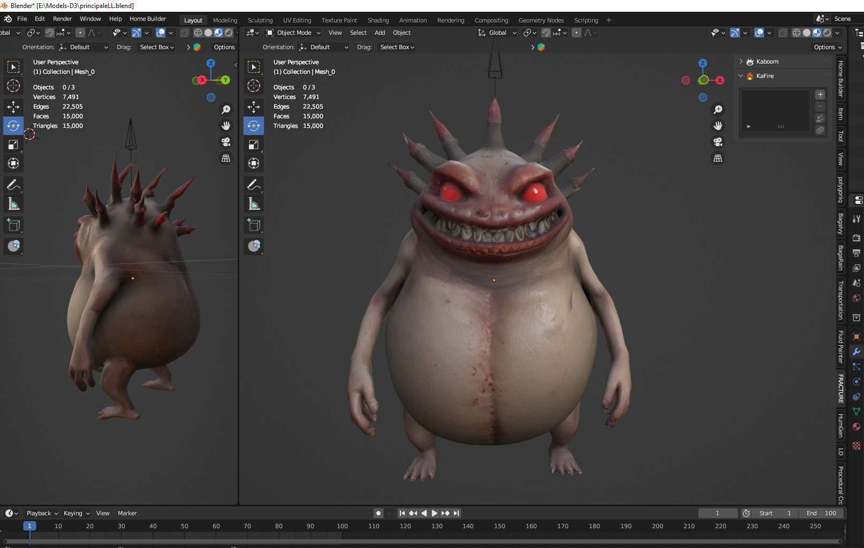Open the Object Mode dropdown

tap(293, 33)
